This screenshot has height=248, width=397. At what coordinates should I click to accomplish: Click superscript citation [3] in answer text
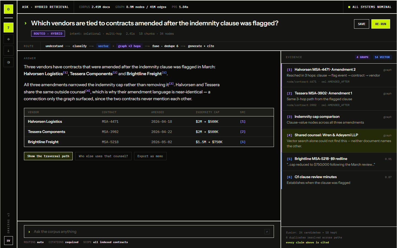(x=171, y=84)
